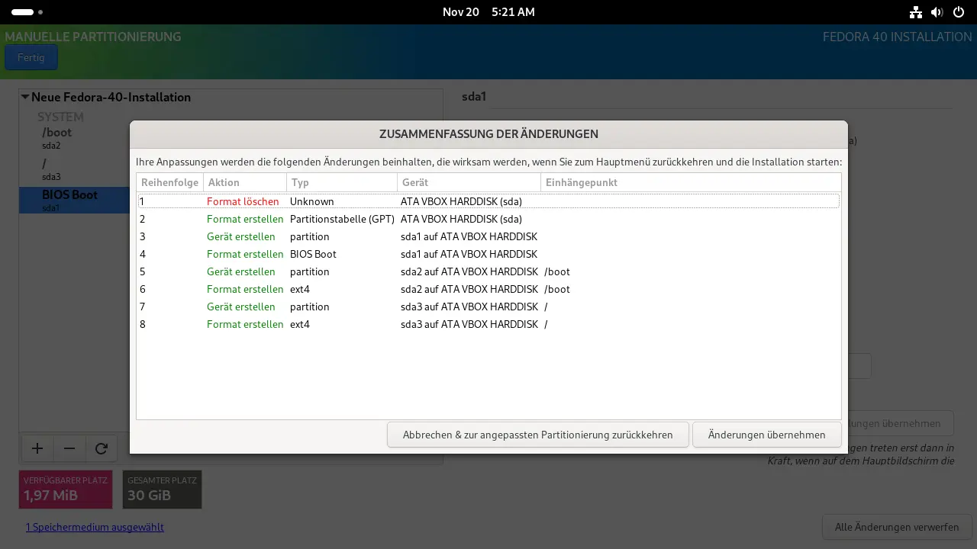Click the add mount point plus icon
This screenshot has width=977, height=549.
[x=37, y=449]
